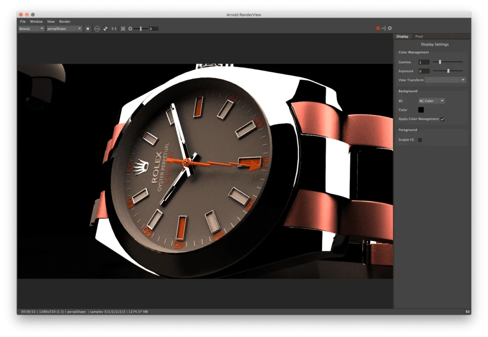Viewport: 488px width, 337px height.
Task: Click the round icon left of the checkered circle
Action: [x=97, y=29]
